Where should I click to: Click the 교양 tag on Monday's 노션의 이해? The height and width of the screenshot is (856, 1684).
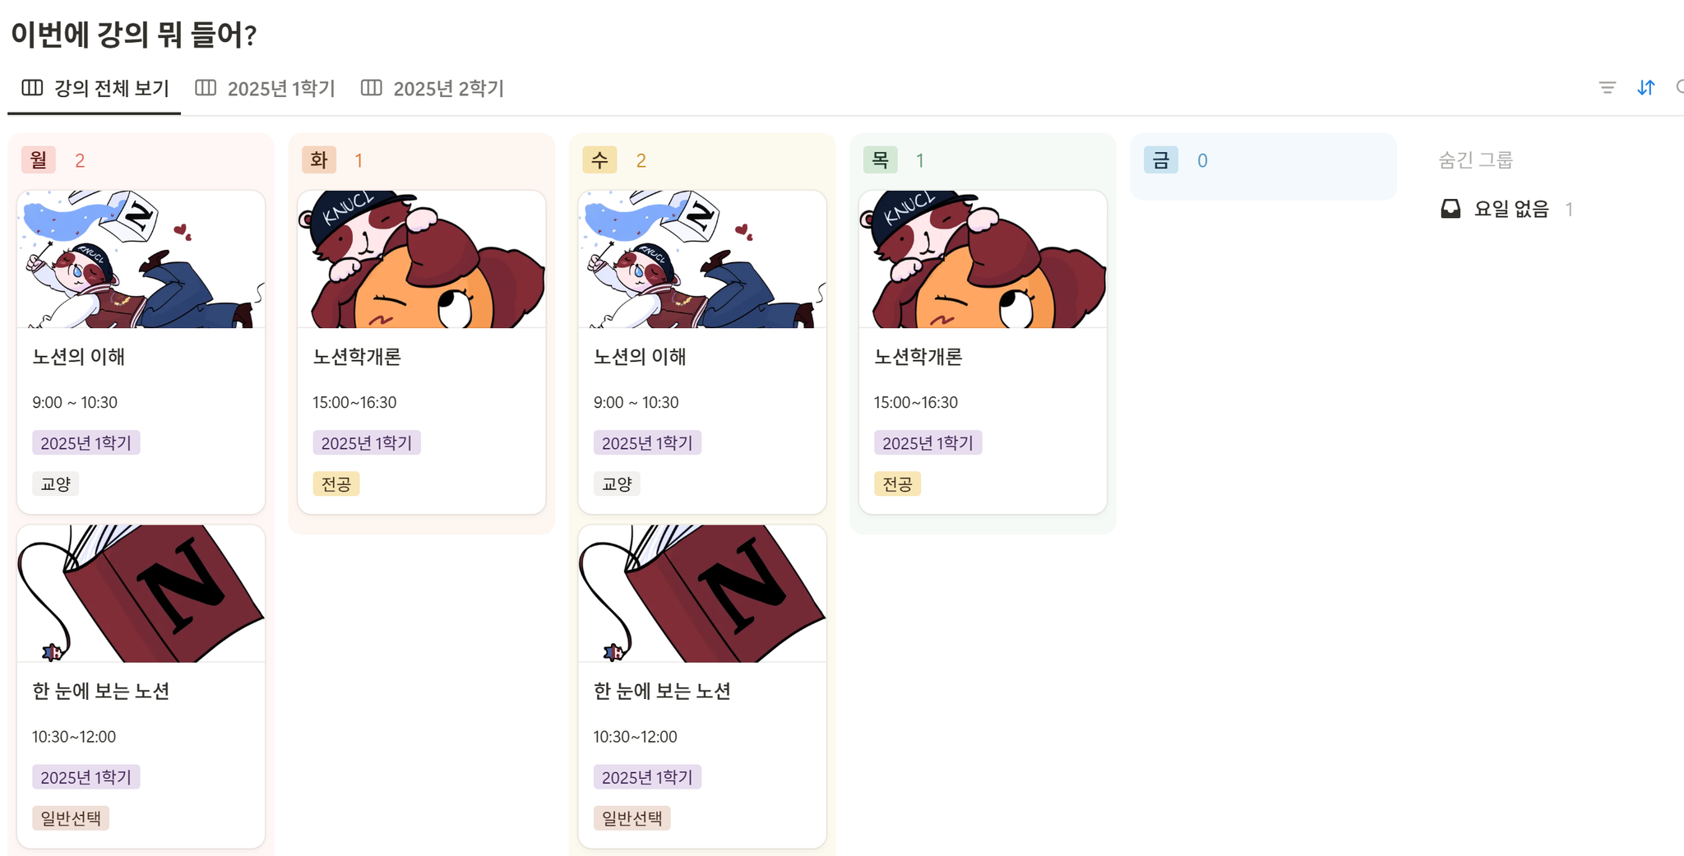pyautogui.click(x=56, y=484)
